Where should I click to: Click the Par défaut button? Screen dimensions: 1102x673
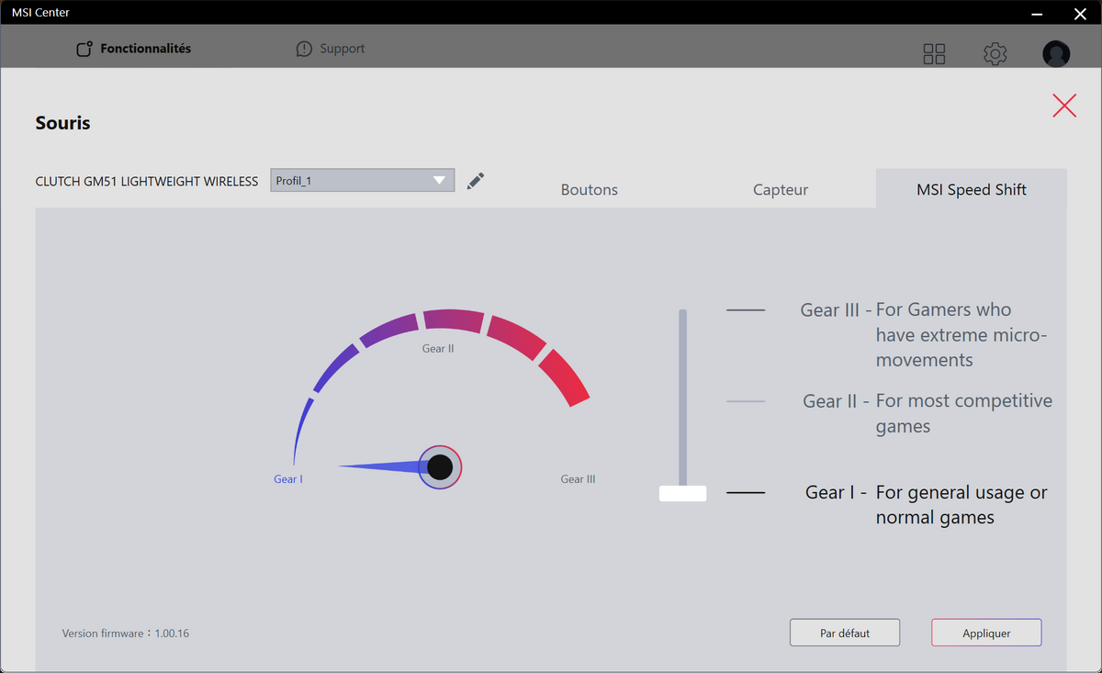point(845,633)
